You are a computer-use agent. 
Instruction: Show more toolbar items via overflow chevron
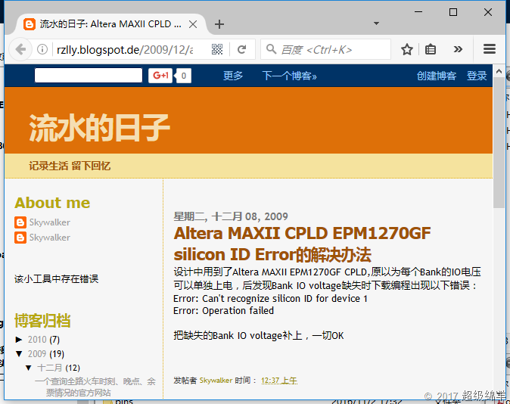[x=458, y=49]
